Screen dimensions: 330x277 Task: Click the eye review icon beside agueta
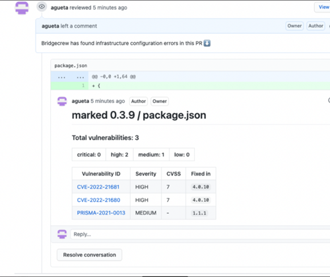[42, 7]
